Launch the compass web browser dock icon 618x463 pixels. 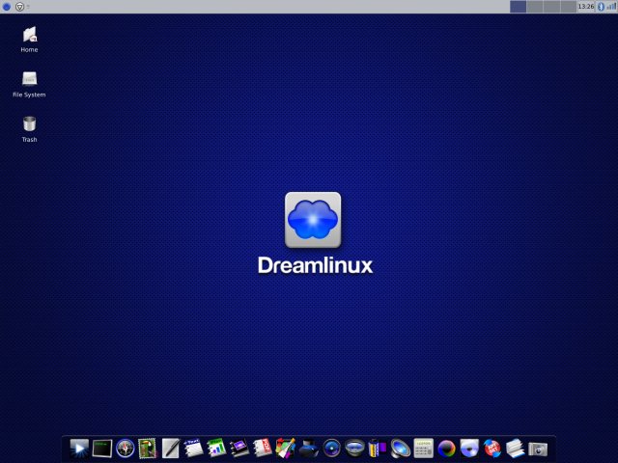(x=125, y=449)
